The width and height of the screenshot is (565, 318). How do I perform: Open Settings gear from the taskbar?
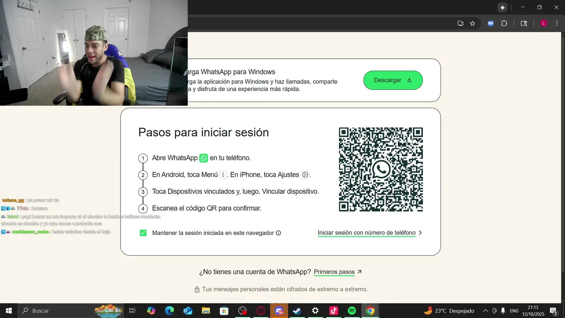[315, 311]
